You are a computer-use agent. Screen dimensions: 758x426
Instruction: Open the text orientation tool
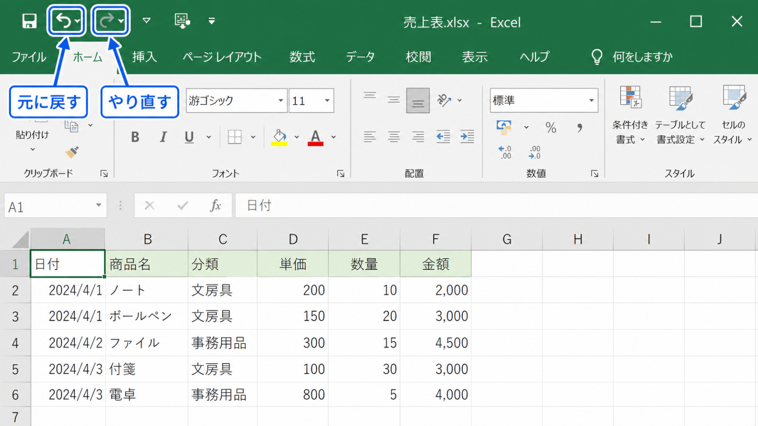(444, 100)
